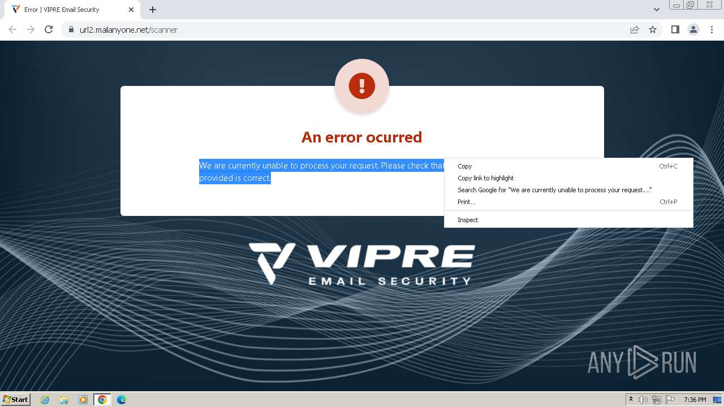This screenshot has height=407, width=724.
Task: Restore down the Chrome window
Action: coord(691,5)
